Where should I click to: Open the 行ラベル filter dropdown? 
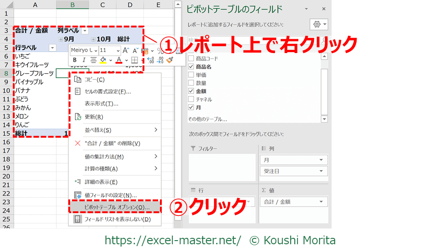point(52,48)
